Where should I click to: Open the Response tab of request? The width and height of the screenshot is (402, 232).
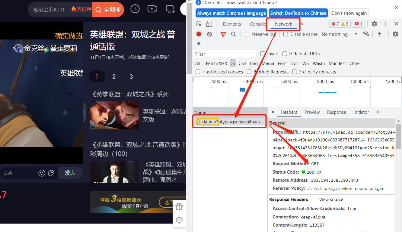pos(337,112)
